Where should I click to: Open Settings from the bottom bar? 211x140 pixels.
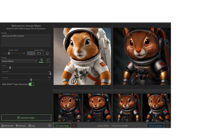click(x=21, y=126)
